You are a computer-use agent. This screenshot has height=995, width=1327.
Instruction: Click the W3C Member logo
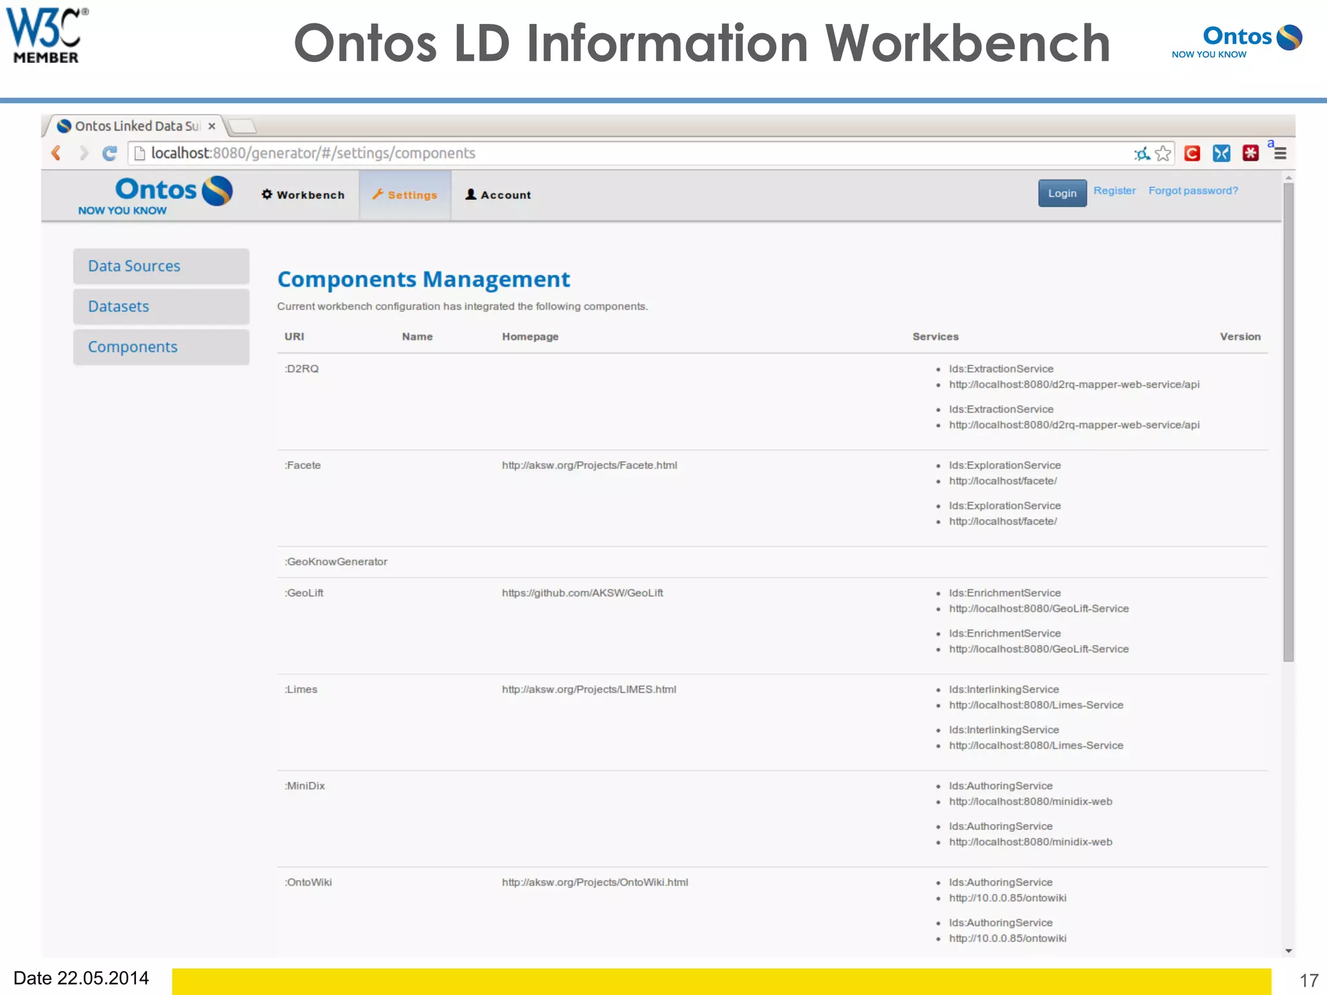click(47, 36)
